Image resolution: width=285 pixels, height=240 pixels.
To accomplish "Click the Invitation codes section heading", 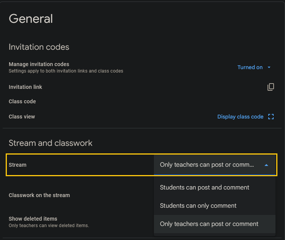I will [x=39, y=47].
